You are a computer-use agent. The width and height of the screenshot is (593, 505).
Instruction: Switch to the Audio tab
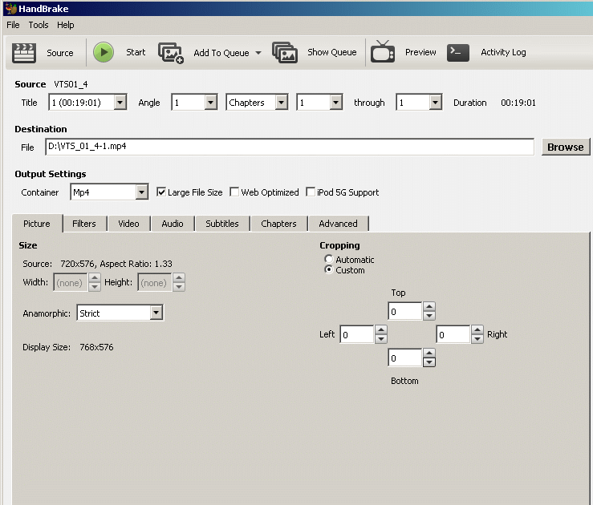173,224
